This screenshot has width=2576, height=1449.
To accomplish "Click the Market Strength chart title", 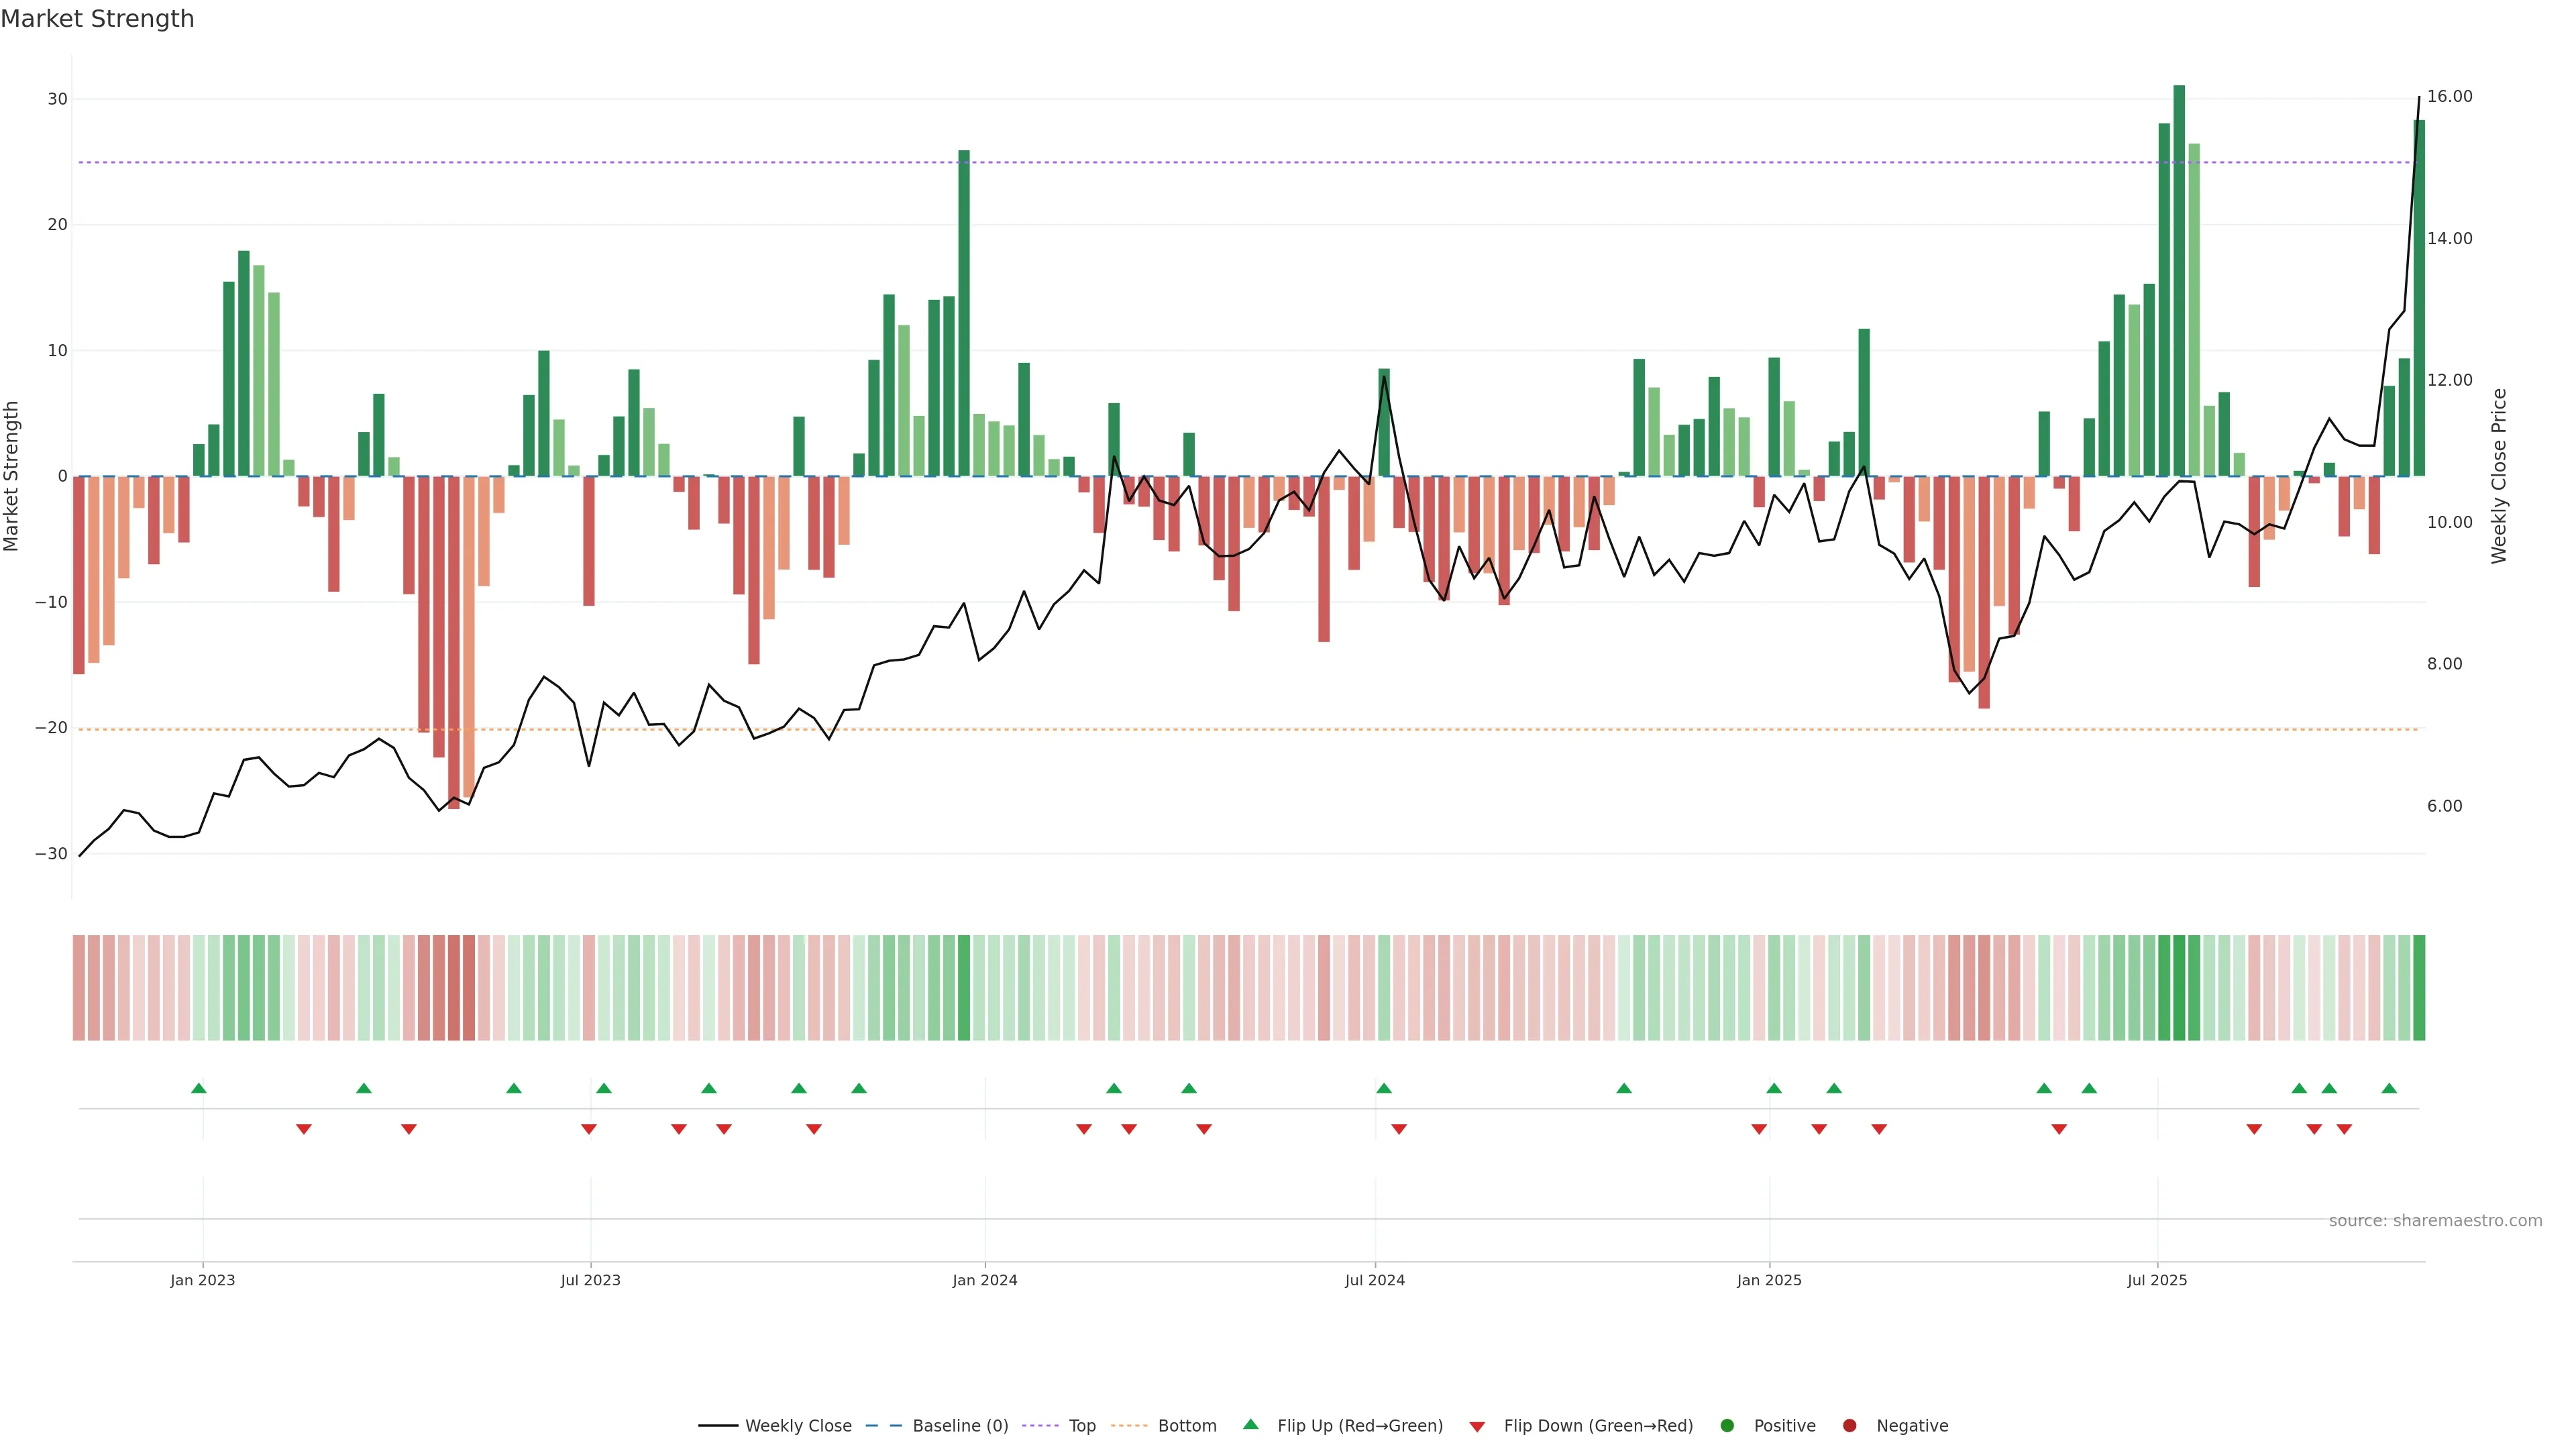I will pos(97,19).
